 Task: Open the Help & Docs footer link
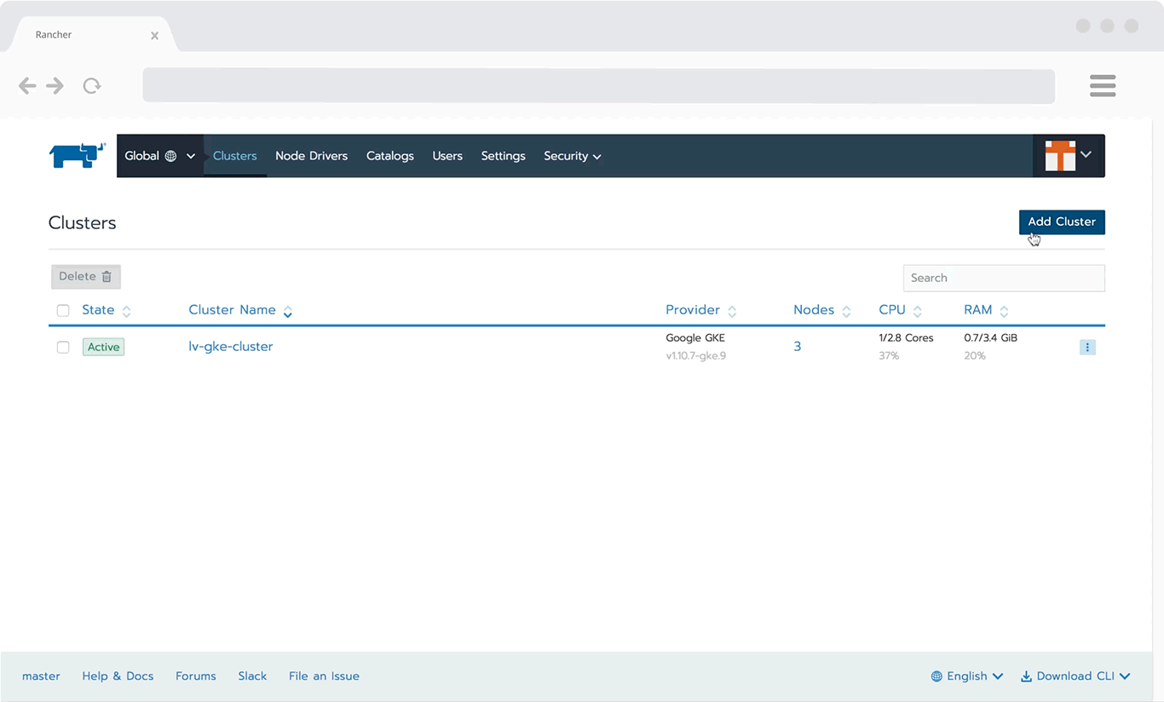pyautogui.click(x=118, y=676)
